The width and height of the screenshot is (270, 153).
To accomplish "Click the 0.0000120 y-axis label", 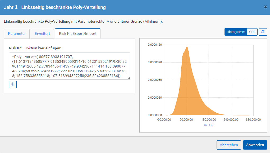I will (x=155, y=45).
